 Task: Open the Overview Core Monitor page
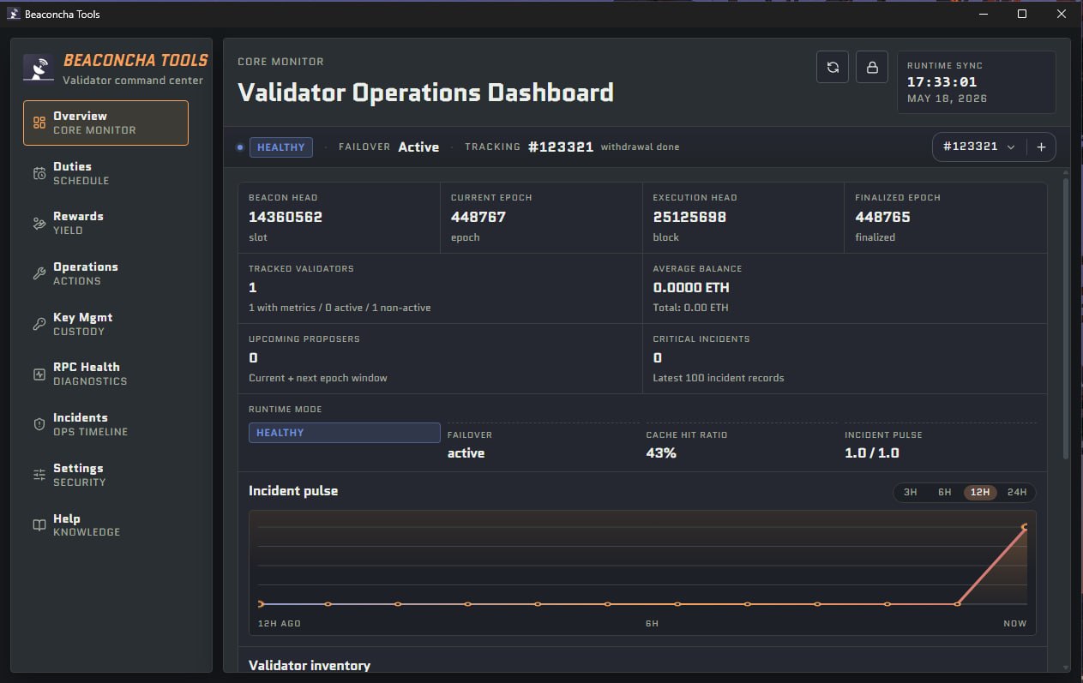coord(105,123)
